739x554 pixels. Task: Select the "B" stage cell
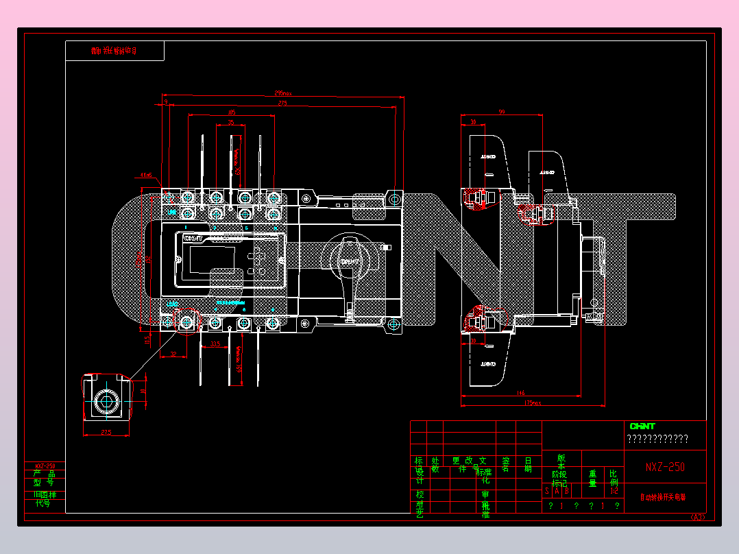(566, 491)
